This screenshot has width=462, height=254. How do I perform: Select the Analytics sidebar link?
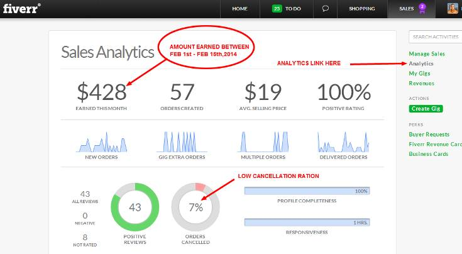(x=421, y=63)
